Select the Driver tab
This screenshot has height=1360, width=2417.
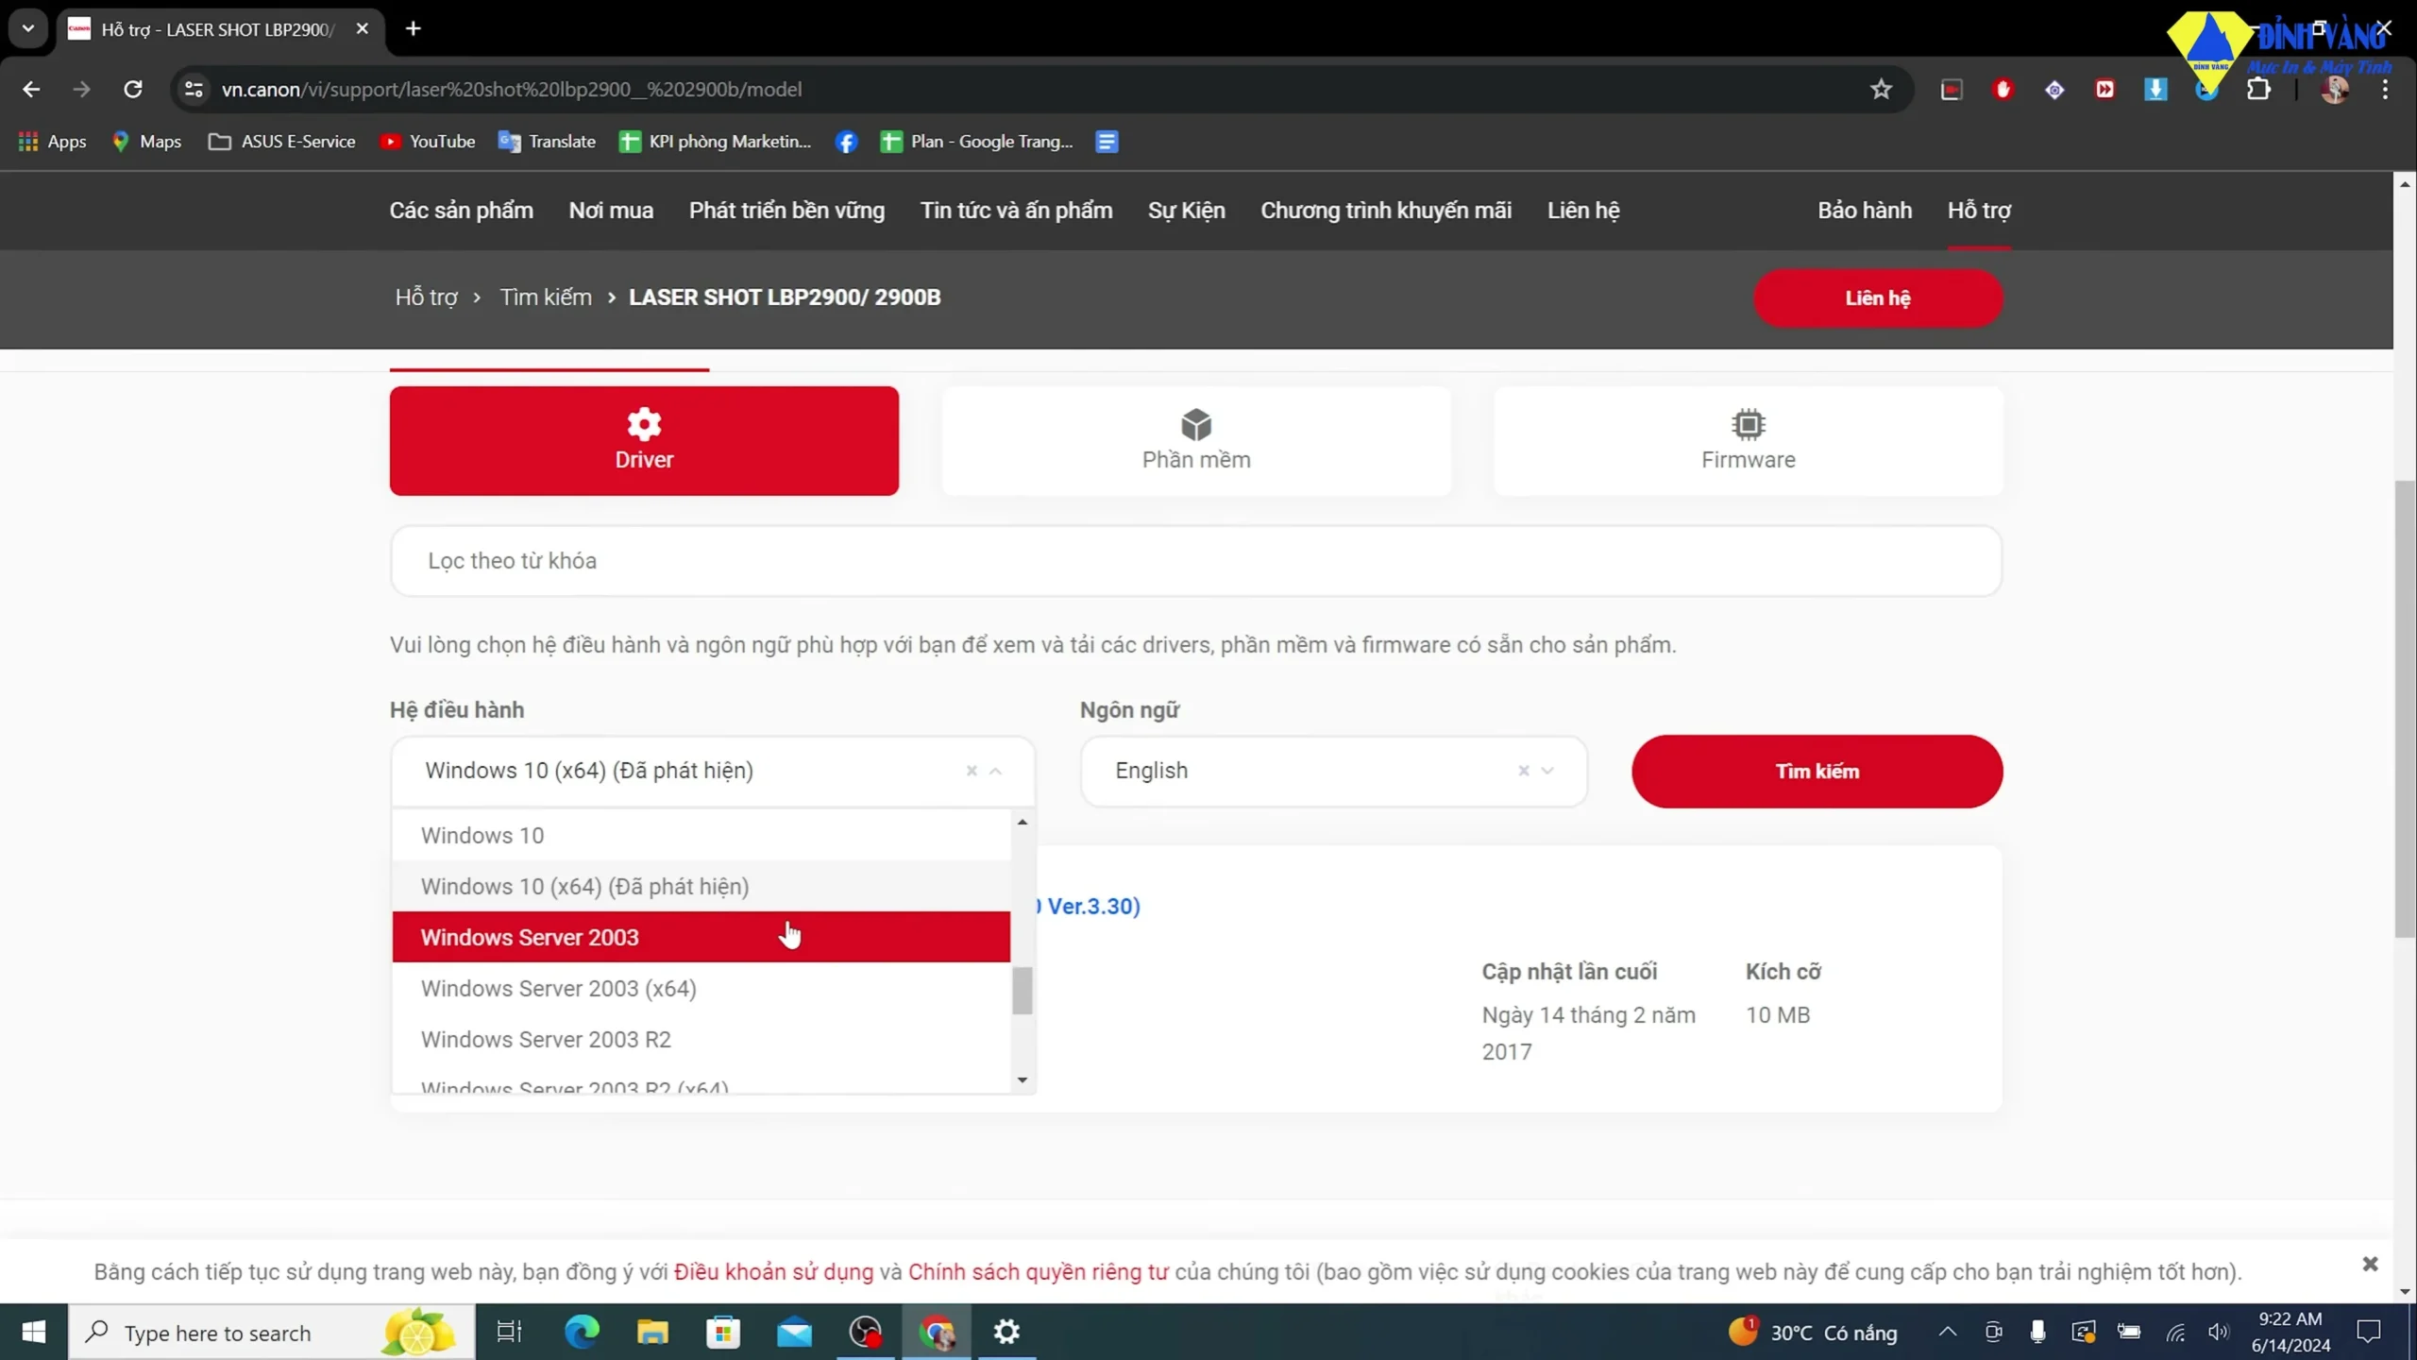644,441
